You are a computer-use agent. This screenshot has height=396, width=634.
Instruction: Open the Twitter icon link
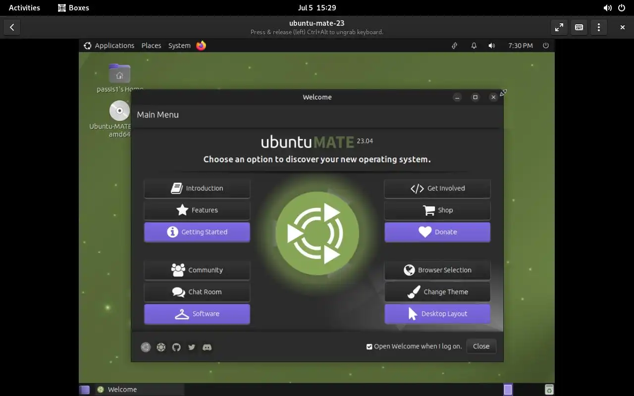(192, 347)
